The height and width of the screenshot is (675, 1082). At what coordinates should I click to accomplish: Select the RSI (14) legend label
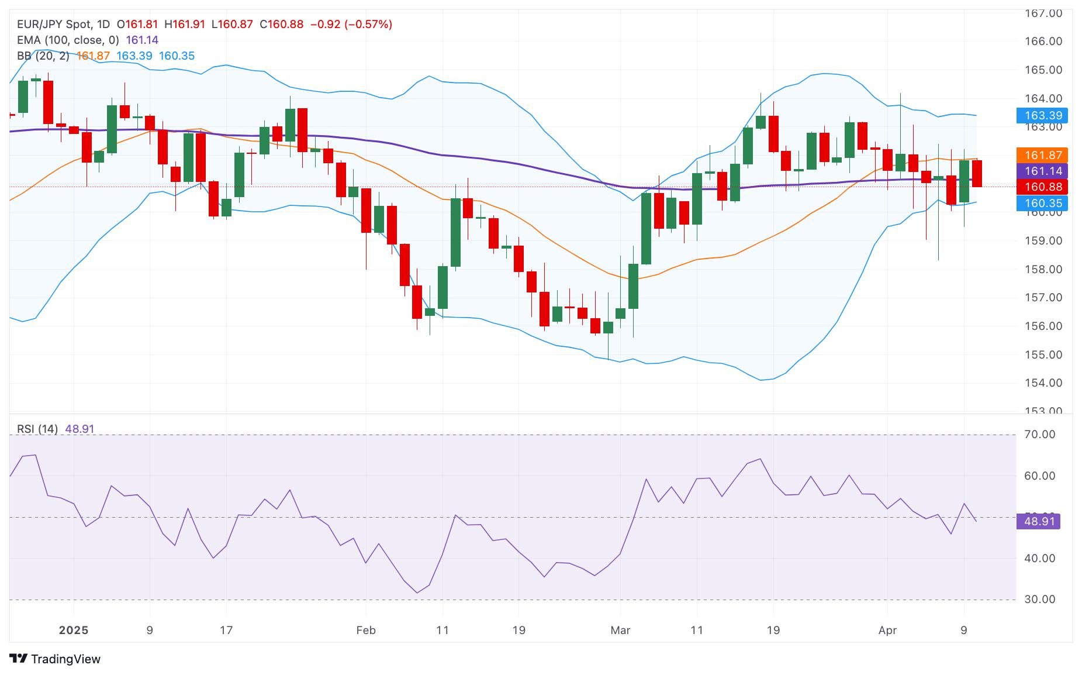tap(37, 429)
